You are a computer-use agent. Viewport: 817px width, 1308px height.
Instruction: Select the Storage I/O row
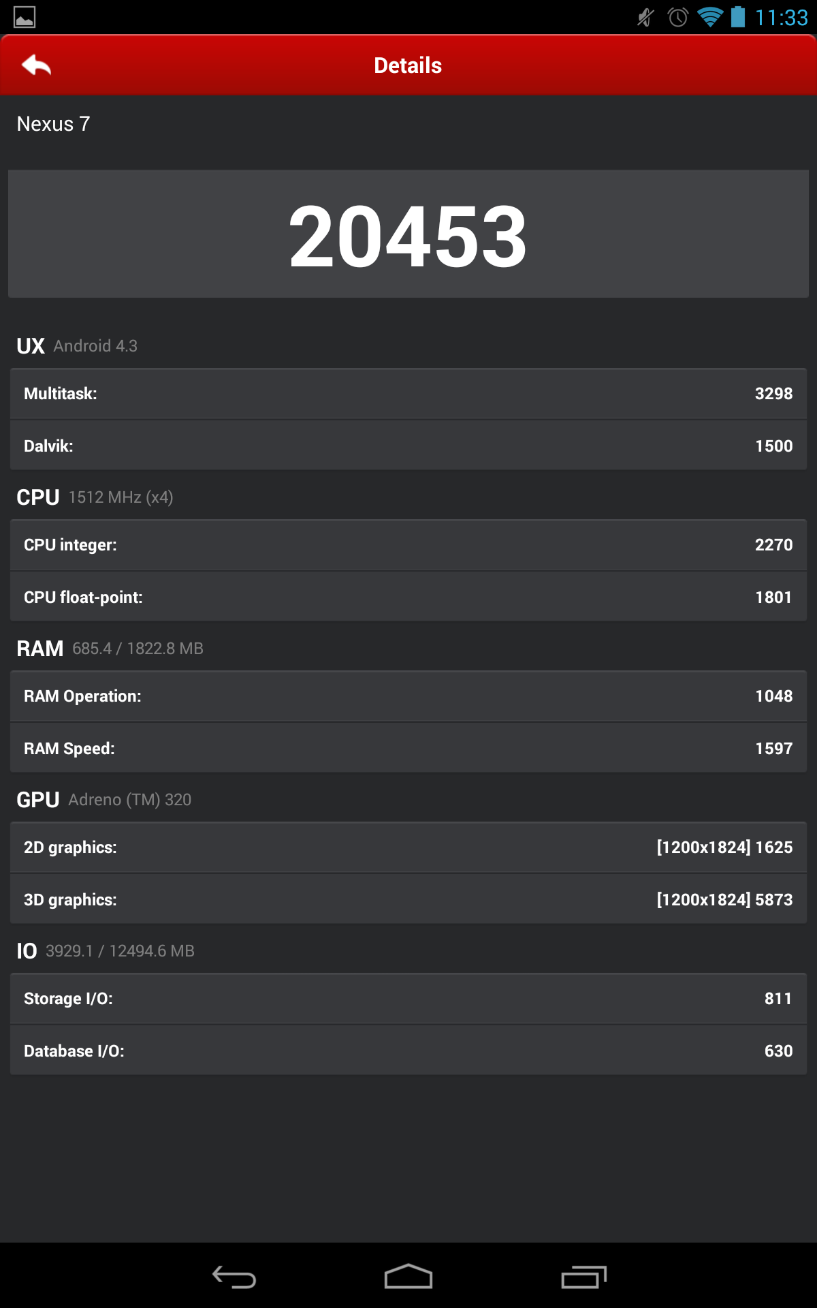tap(408, 998)
